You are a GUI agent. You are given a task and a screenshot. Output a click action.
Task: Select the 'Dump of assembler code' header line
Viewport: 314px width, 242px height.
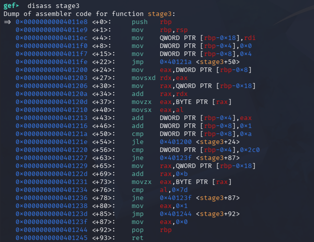click(x=89, y=14)
